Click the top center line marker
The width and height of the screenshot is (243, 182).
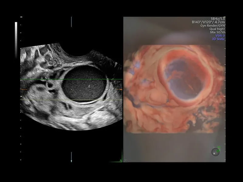(x=71, y=21)
